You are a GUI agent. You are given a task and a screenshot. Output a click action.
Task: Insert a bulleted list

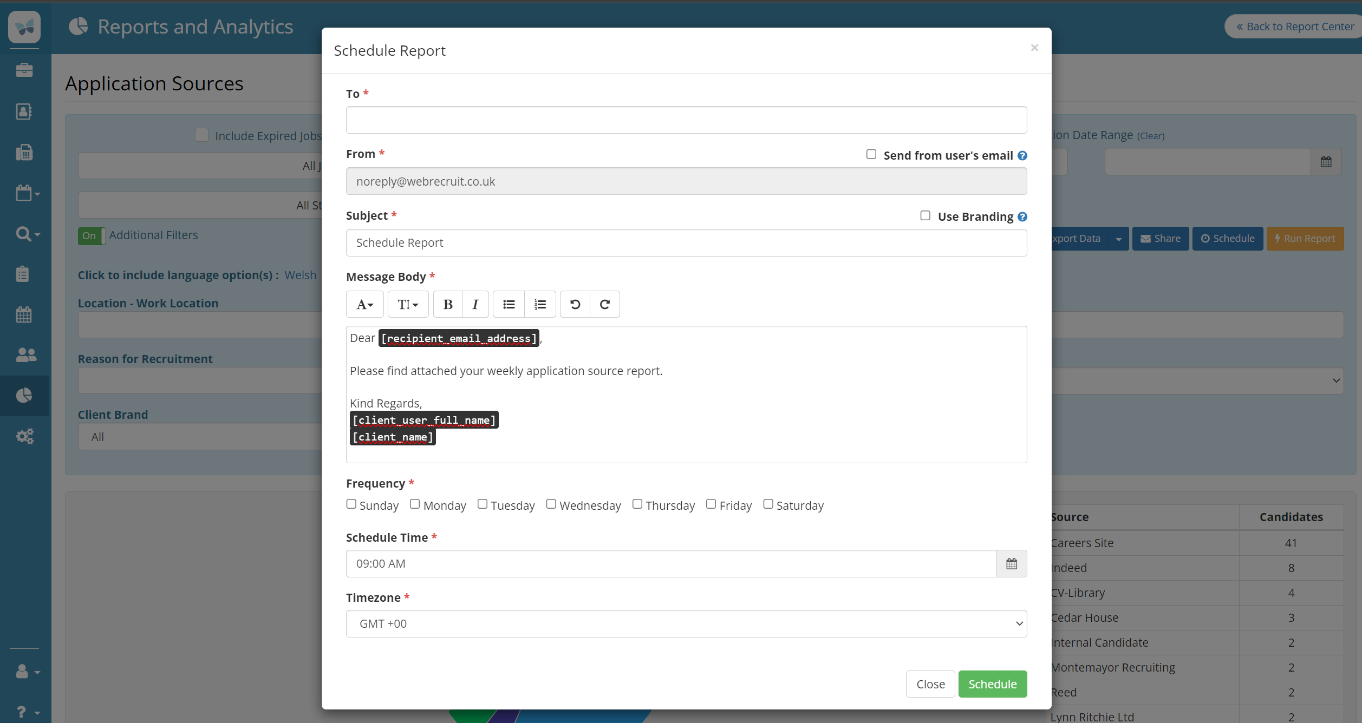[x=509, y=304]
